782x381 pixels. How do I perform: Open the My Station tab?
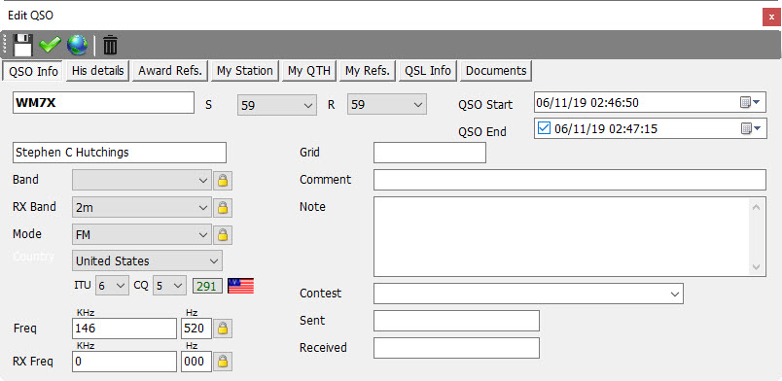tap(245, 71)
